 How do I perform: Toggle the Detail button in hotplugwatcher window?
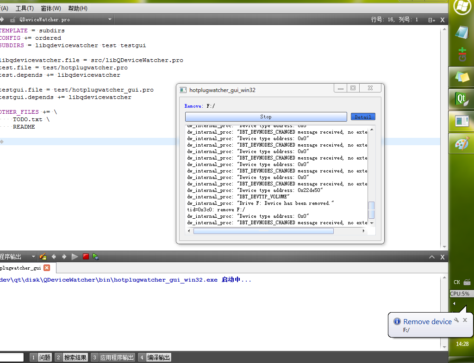363,117
